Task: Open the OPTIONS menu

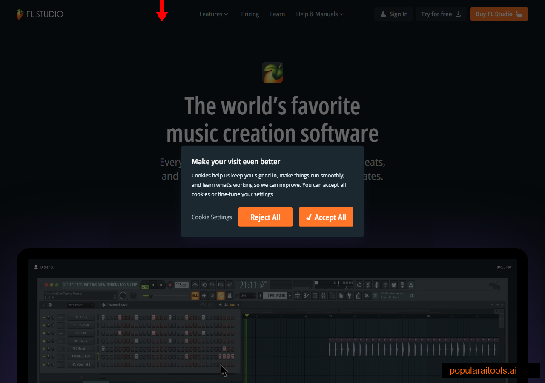Action: 113,285
